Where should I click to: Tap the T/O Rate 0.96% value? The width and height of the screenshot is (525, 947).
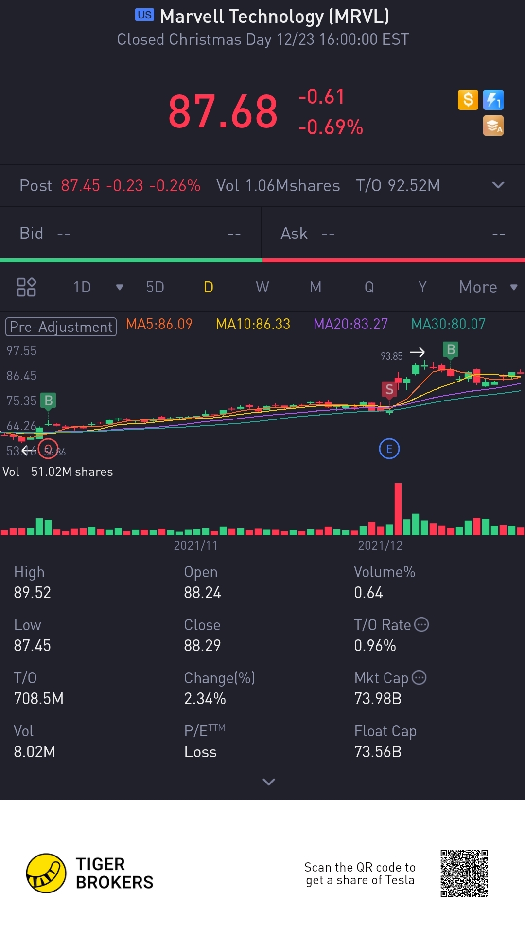tap(375, 645)
